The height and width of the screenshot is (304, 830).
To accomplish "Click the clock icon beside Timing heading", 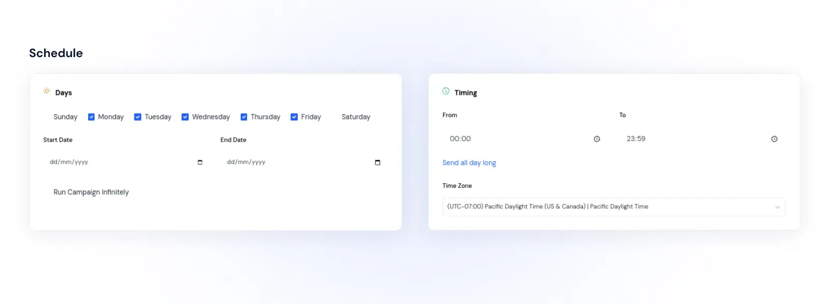I will click(x=446, y=91).
